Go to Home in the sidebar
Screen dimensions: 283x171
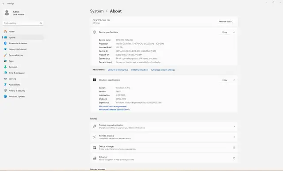coord(23,31)
